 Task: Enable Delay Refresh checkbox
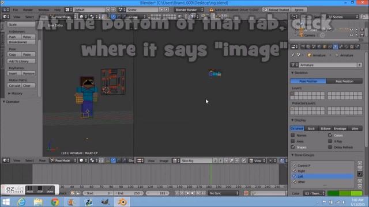(x=330, y=147)
